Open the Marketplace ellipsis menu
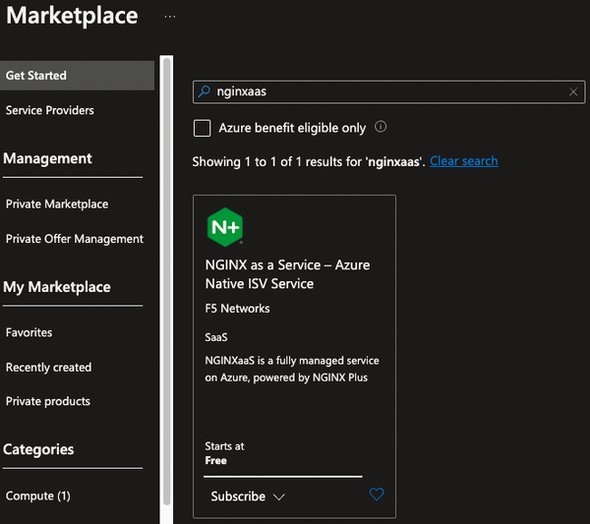Viewport: 590px width, 524px height. pos(170,17)
